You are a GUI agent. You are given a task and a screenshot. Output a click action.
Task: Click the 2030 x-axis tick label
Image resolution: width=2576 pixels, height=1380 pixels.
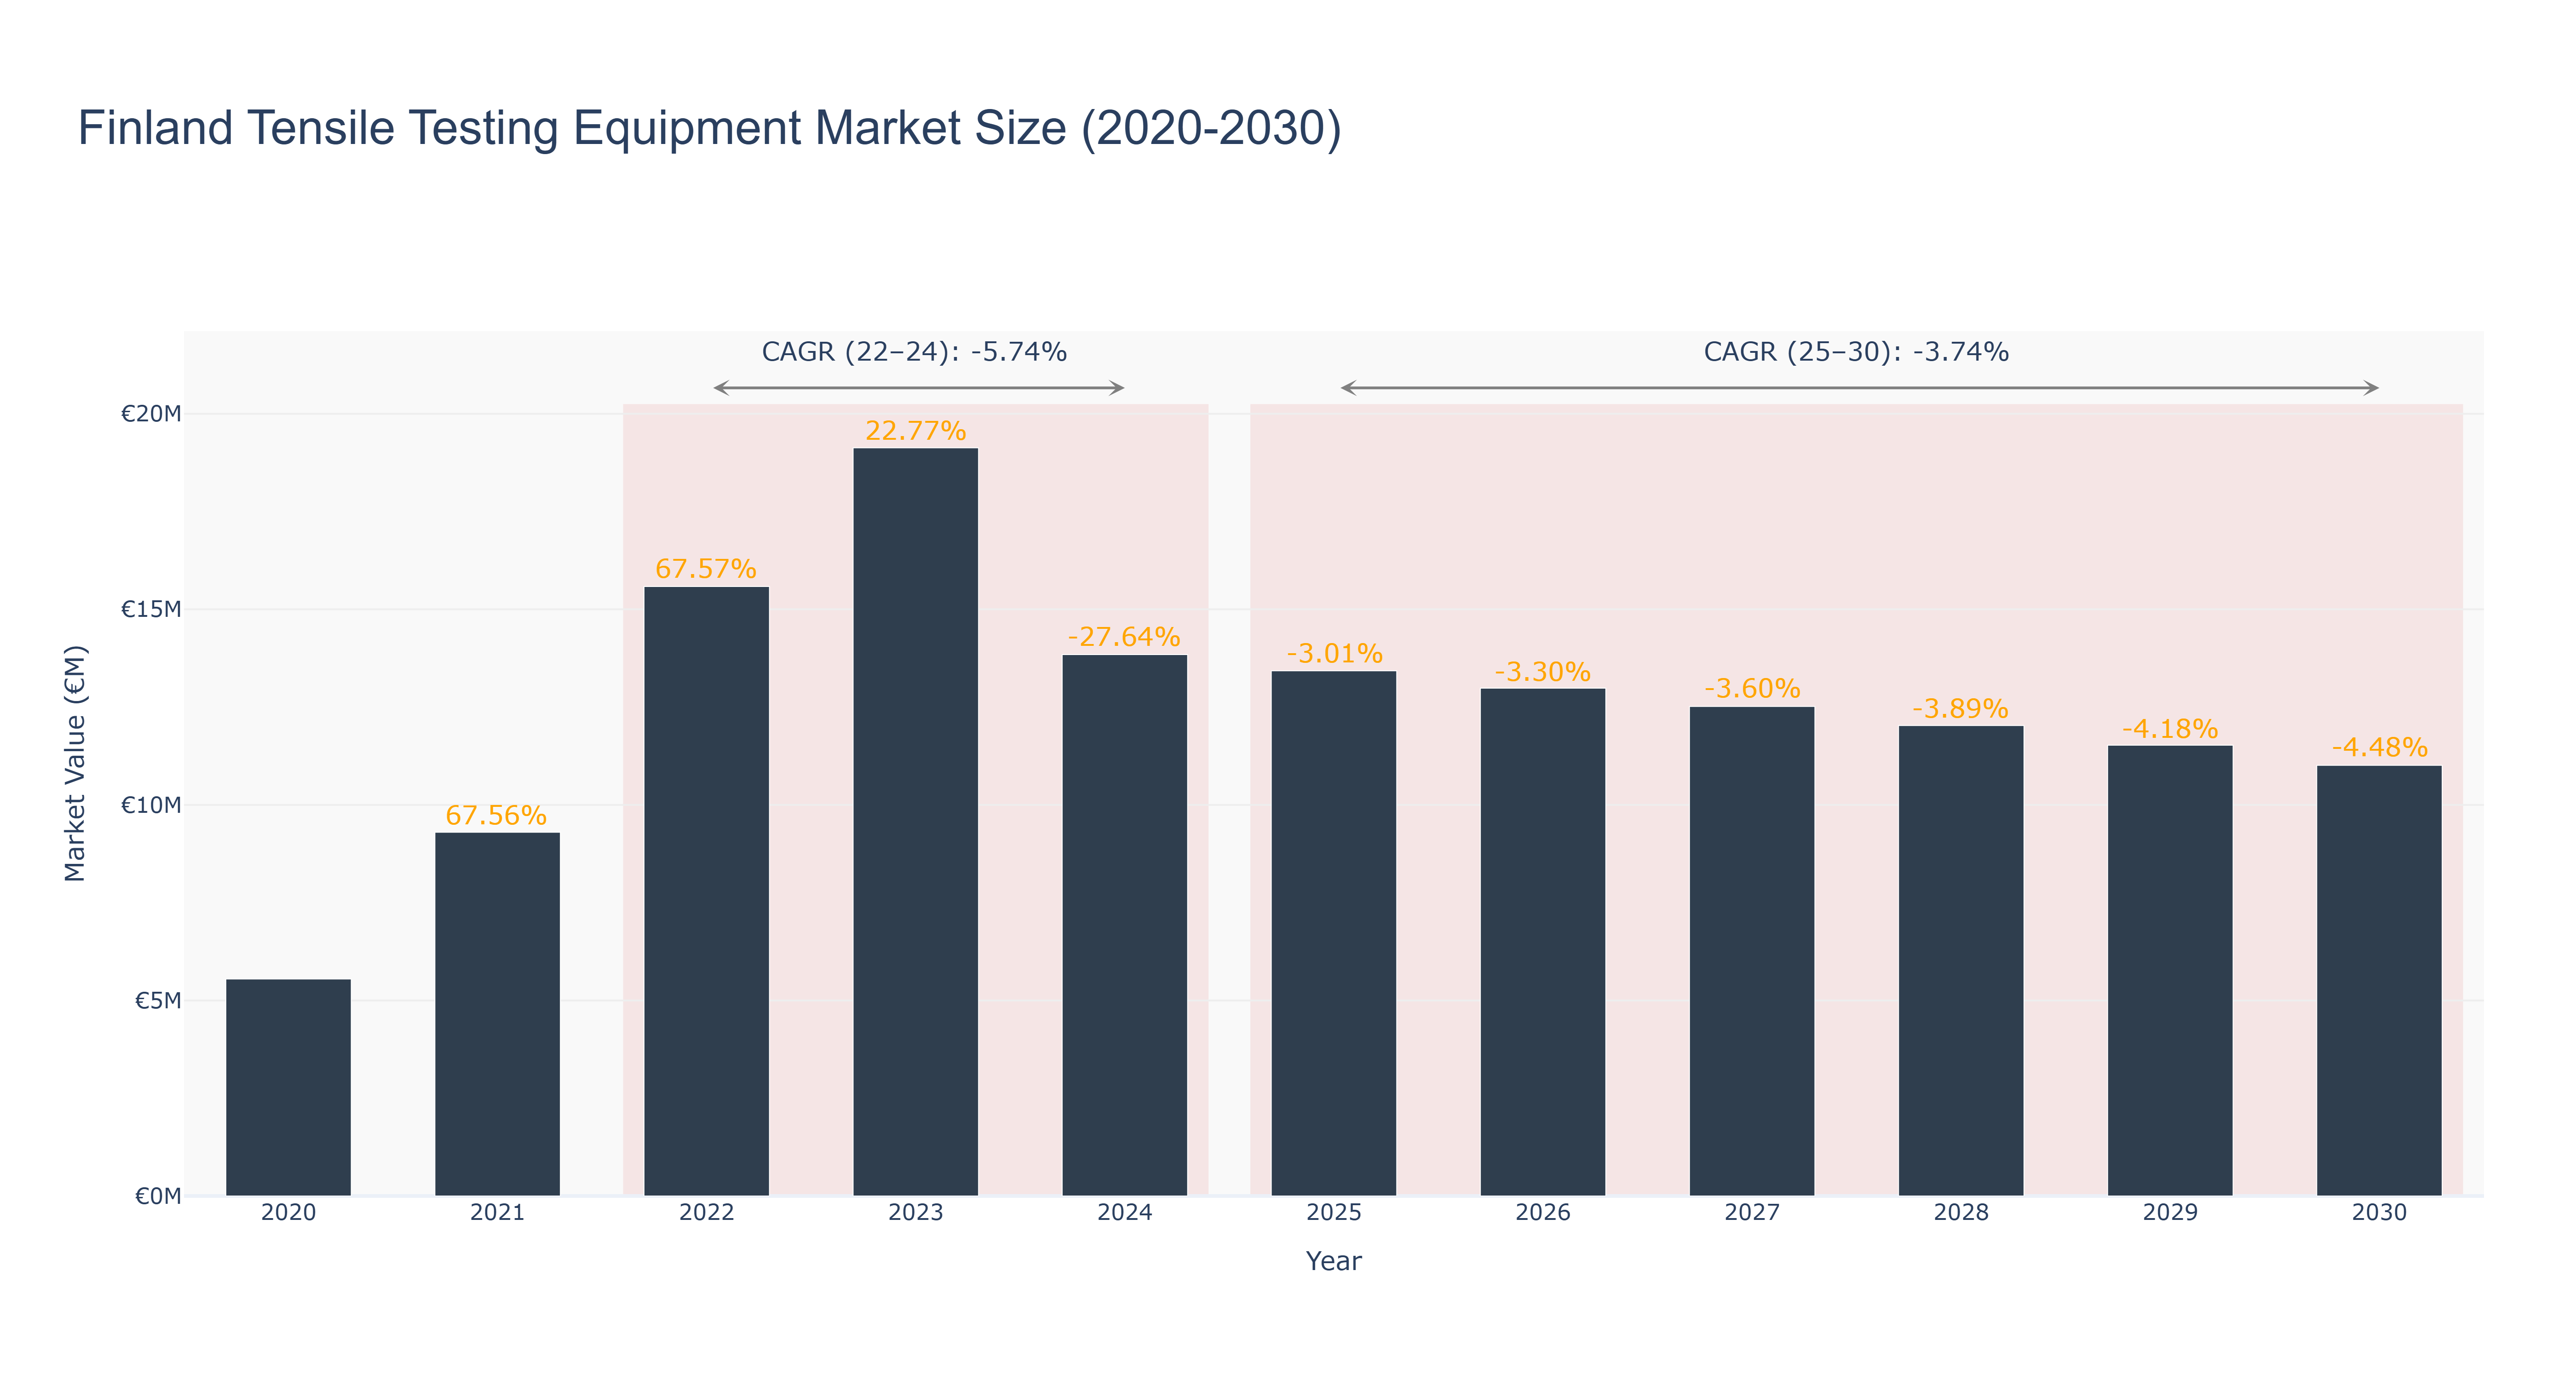tap(2378, 1213)
